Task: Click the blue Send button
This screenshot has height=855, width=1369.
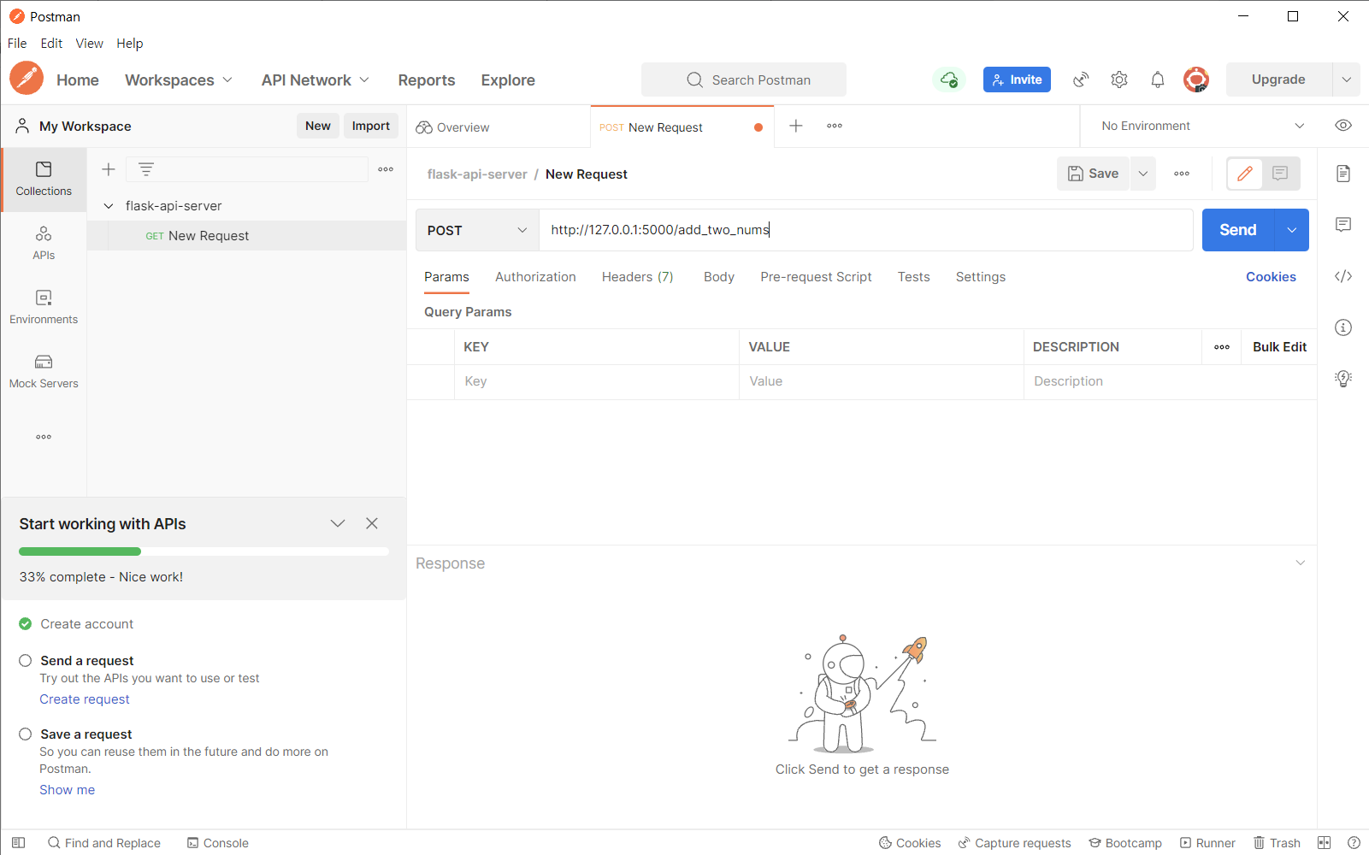Action: 1238,230
